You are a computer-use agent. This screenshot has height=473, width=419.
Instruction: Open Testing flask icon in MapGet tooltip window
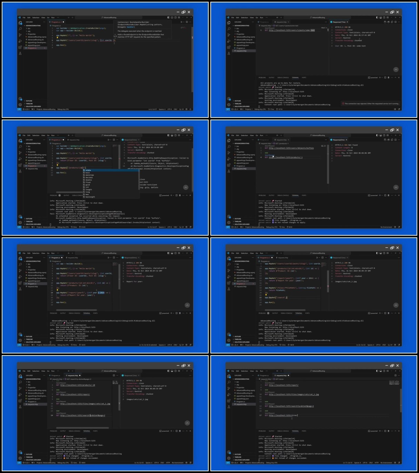[20, 53]
